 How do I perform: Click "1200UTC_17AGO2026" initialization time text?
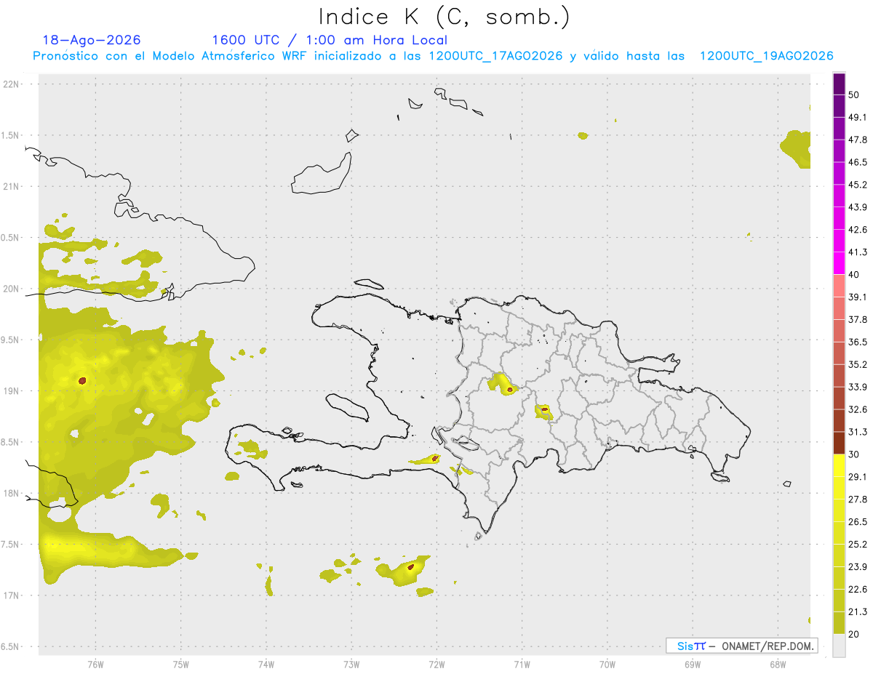point(495,56)
